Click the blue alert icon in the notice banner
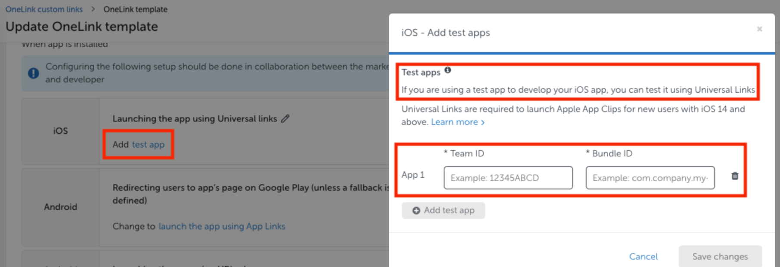The image size is (780, 267). (34, 73)
